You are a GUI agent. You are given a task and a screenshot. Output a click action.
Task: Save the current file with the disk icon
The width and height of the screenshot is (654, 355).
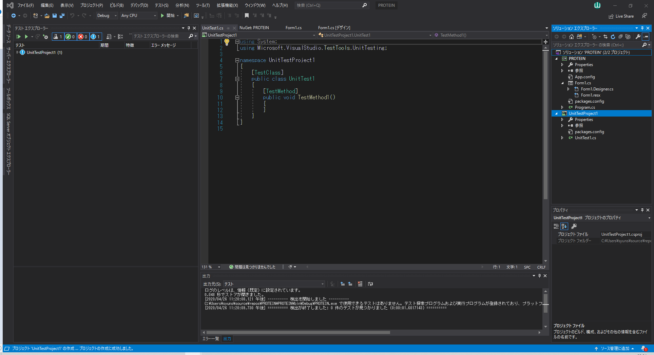55,16
